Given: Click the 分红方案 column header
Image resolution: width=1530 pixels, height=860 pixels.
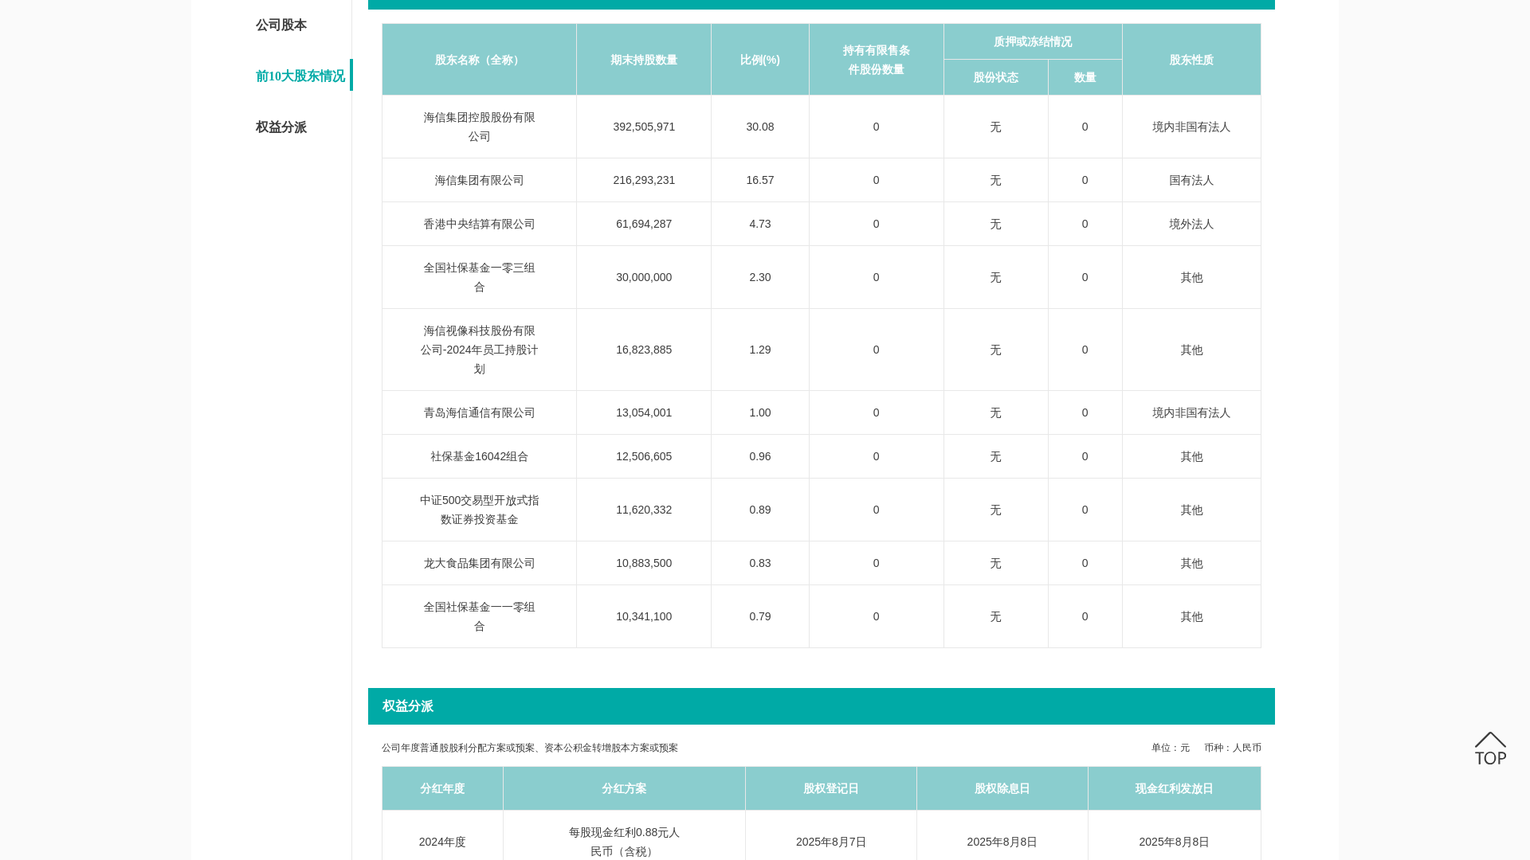Looking at the screenshot, I should (x=624, y=788).
